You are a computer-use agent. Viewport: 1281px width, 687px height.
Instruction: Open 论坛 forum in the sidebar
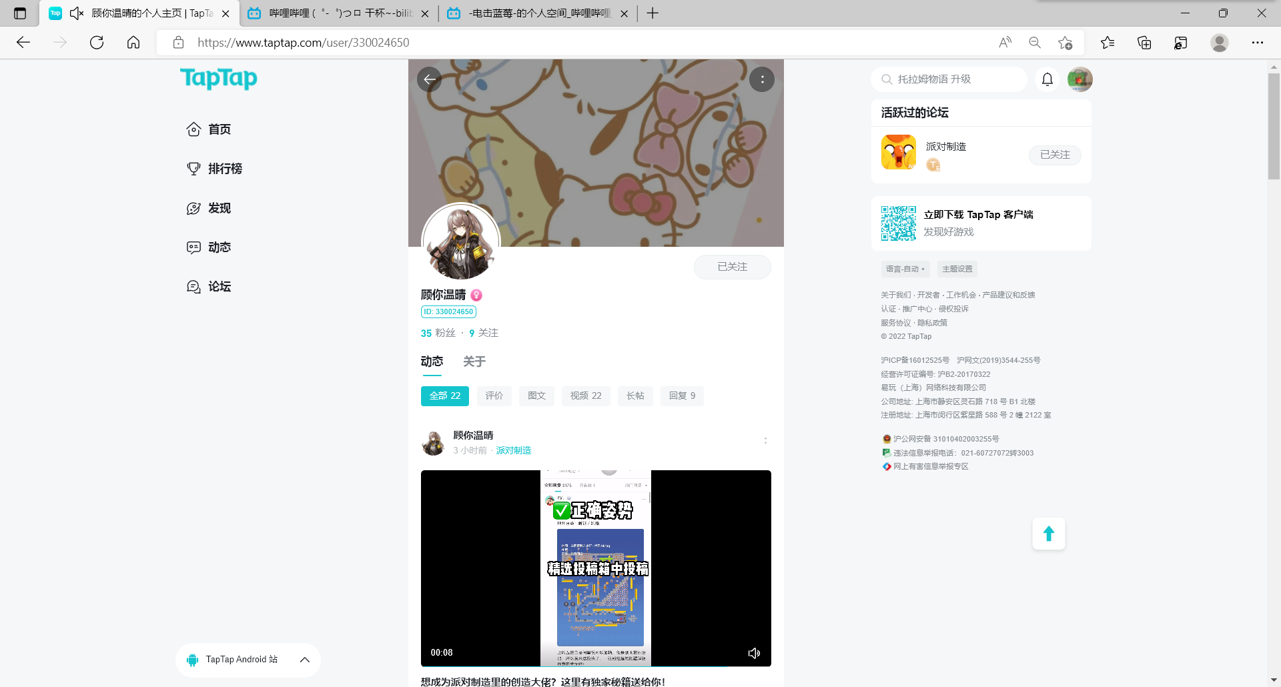209,287
